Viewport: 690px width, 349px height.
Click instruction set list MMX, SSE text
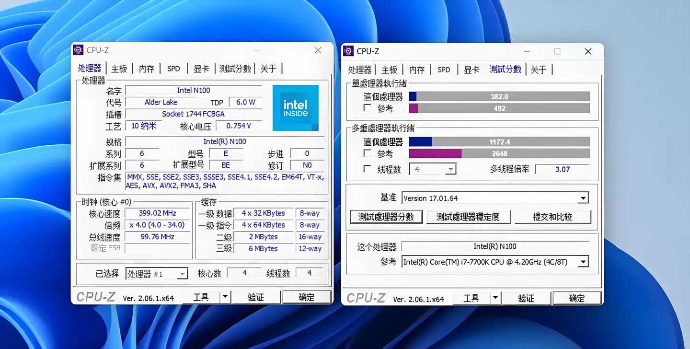pyautogui.click(x=225, y=181)
